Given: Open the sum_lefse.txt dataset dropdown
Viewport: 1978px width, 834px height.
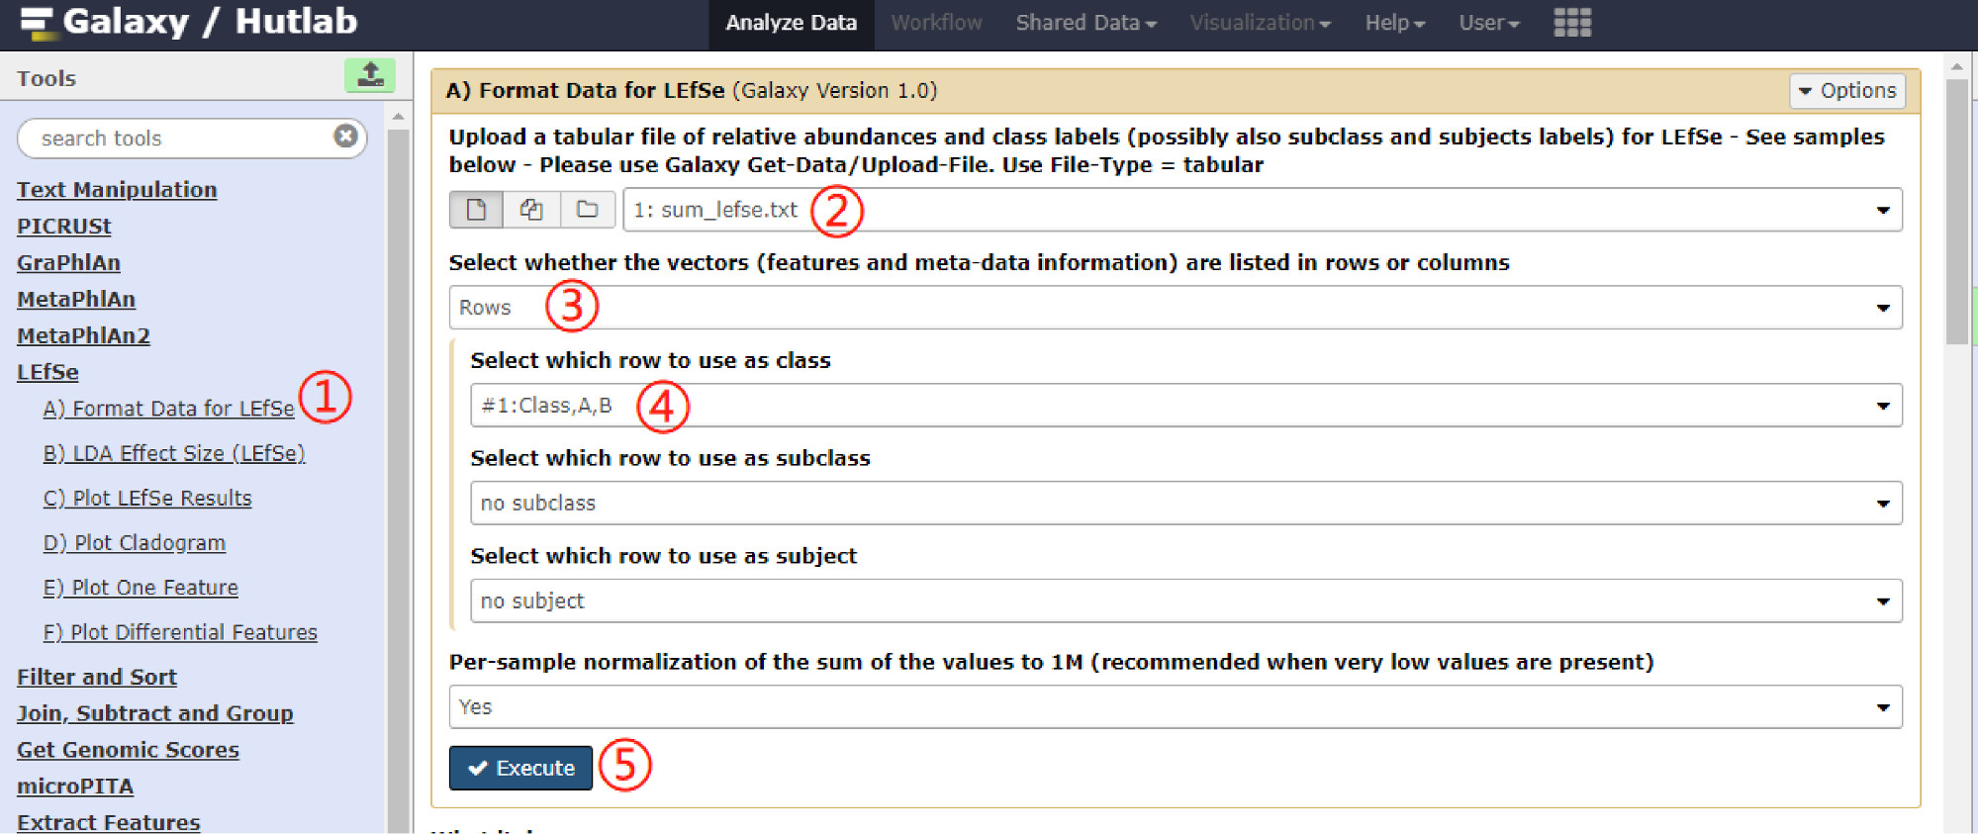Looking at the screenshot, I should pyautogui.click(x=1262, y=210).
